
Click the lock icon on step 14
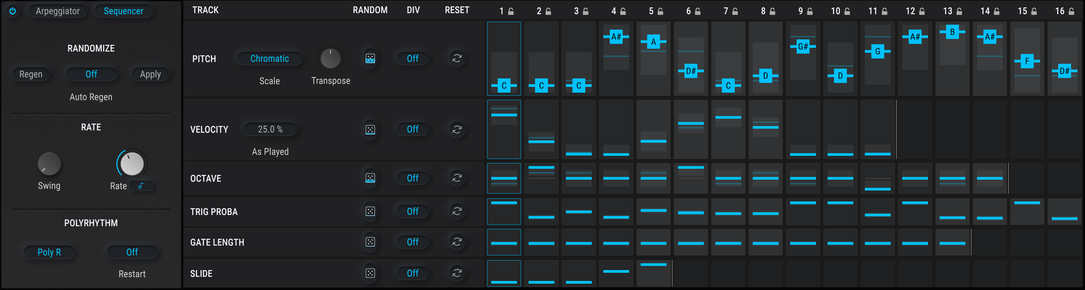coord(996,11)
